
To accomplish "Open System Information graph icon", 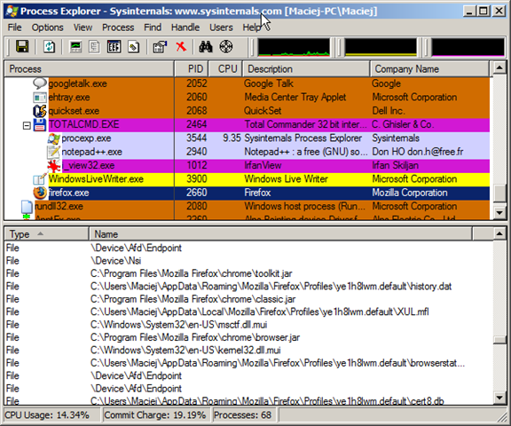I will point(75,47).
